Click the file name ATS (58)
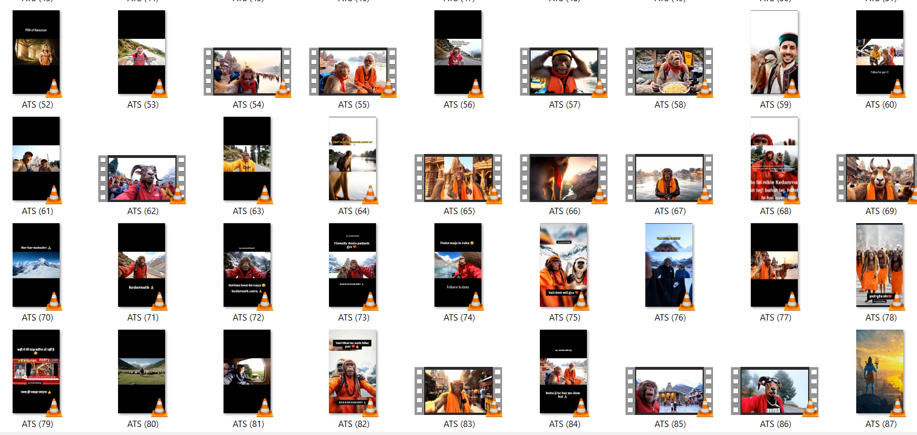 [x=670, y=105]
